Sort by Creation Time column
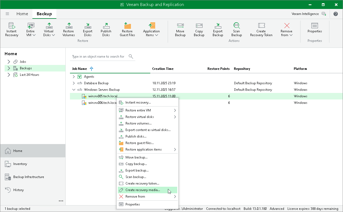This screenshot has height=212, width=343. [163, 69]
